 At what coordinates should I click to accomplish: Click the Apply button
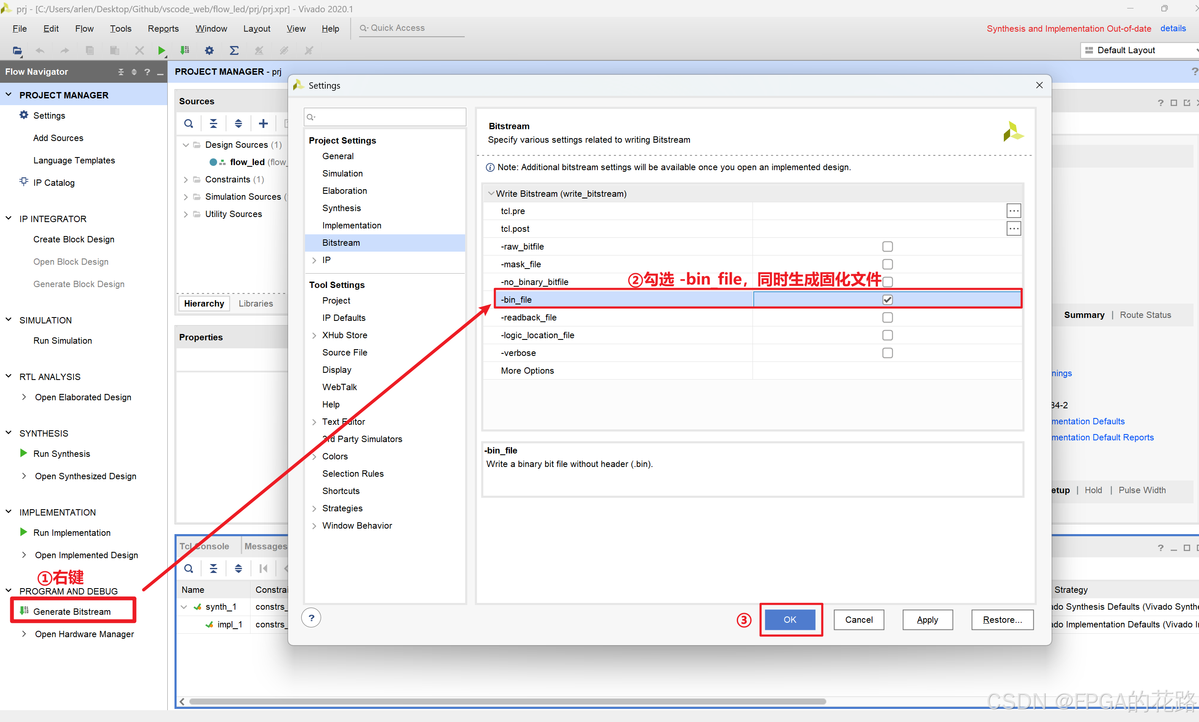click(x=927, y=619)
